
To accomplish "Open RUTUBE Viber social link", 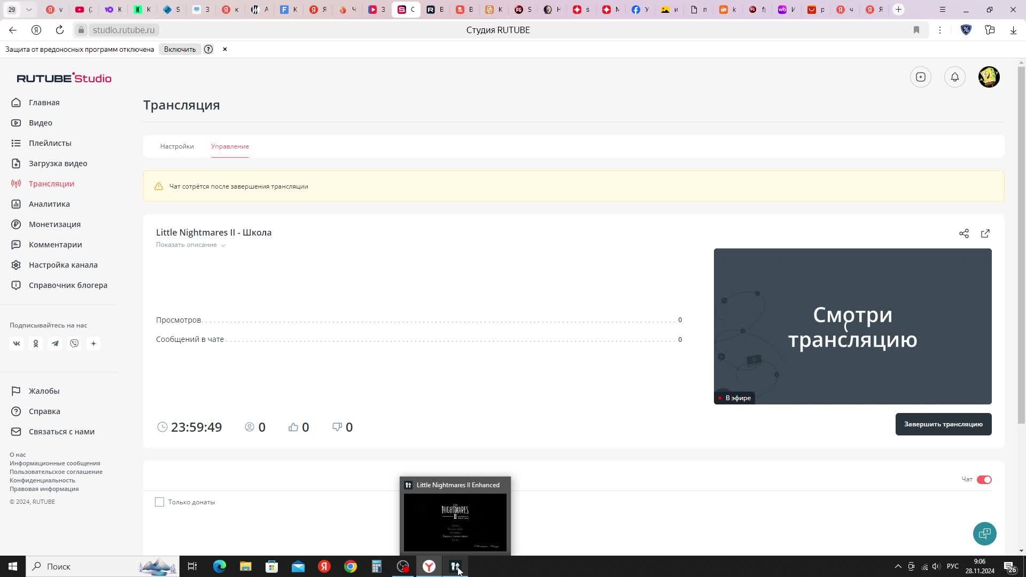I will 74,344.
